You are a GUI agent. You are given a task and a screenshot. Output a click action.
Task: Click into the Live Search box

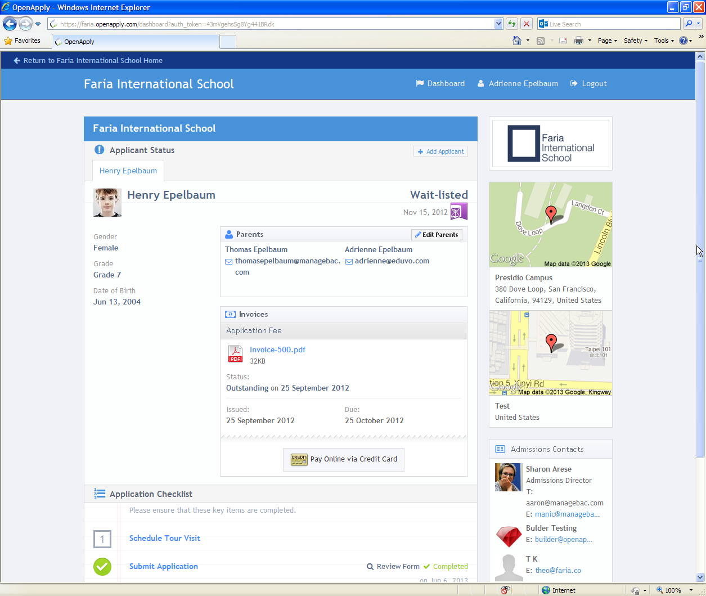(x=613, y=24)
